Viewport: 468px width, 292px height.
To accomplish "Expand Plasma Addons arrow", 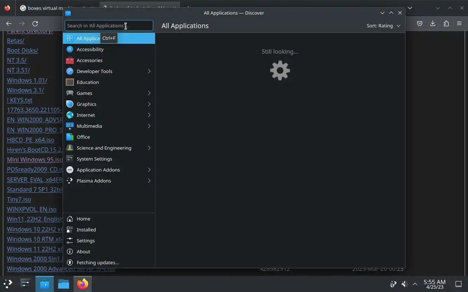I will (149, 181).
